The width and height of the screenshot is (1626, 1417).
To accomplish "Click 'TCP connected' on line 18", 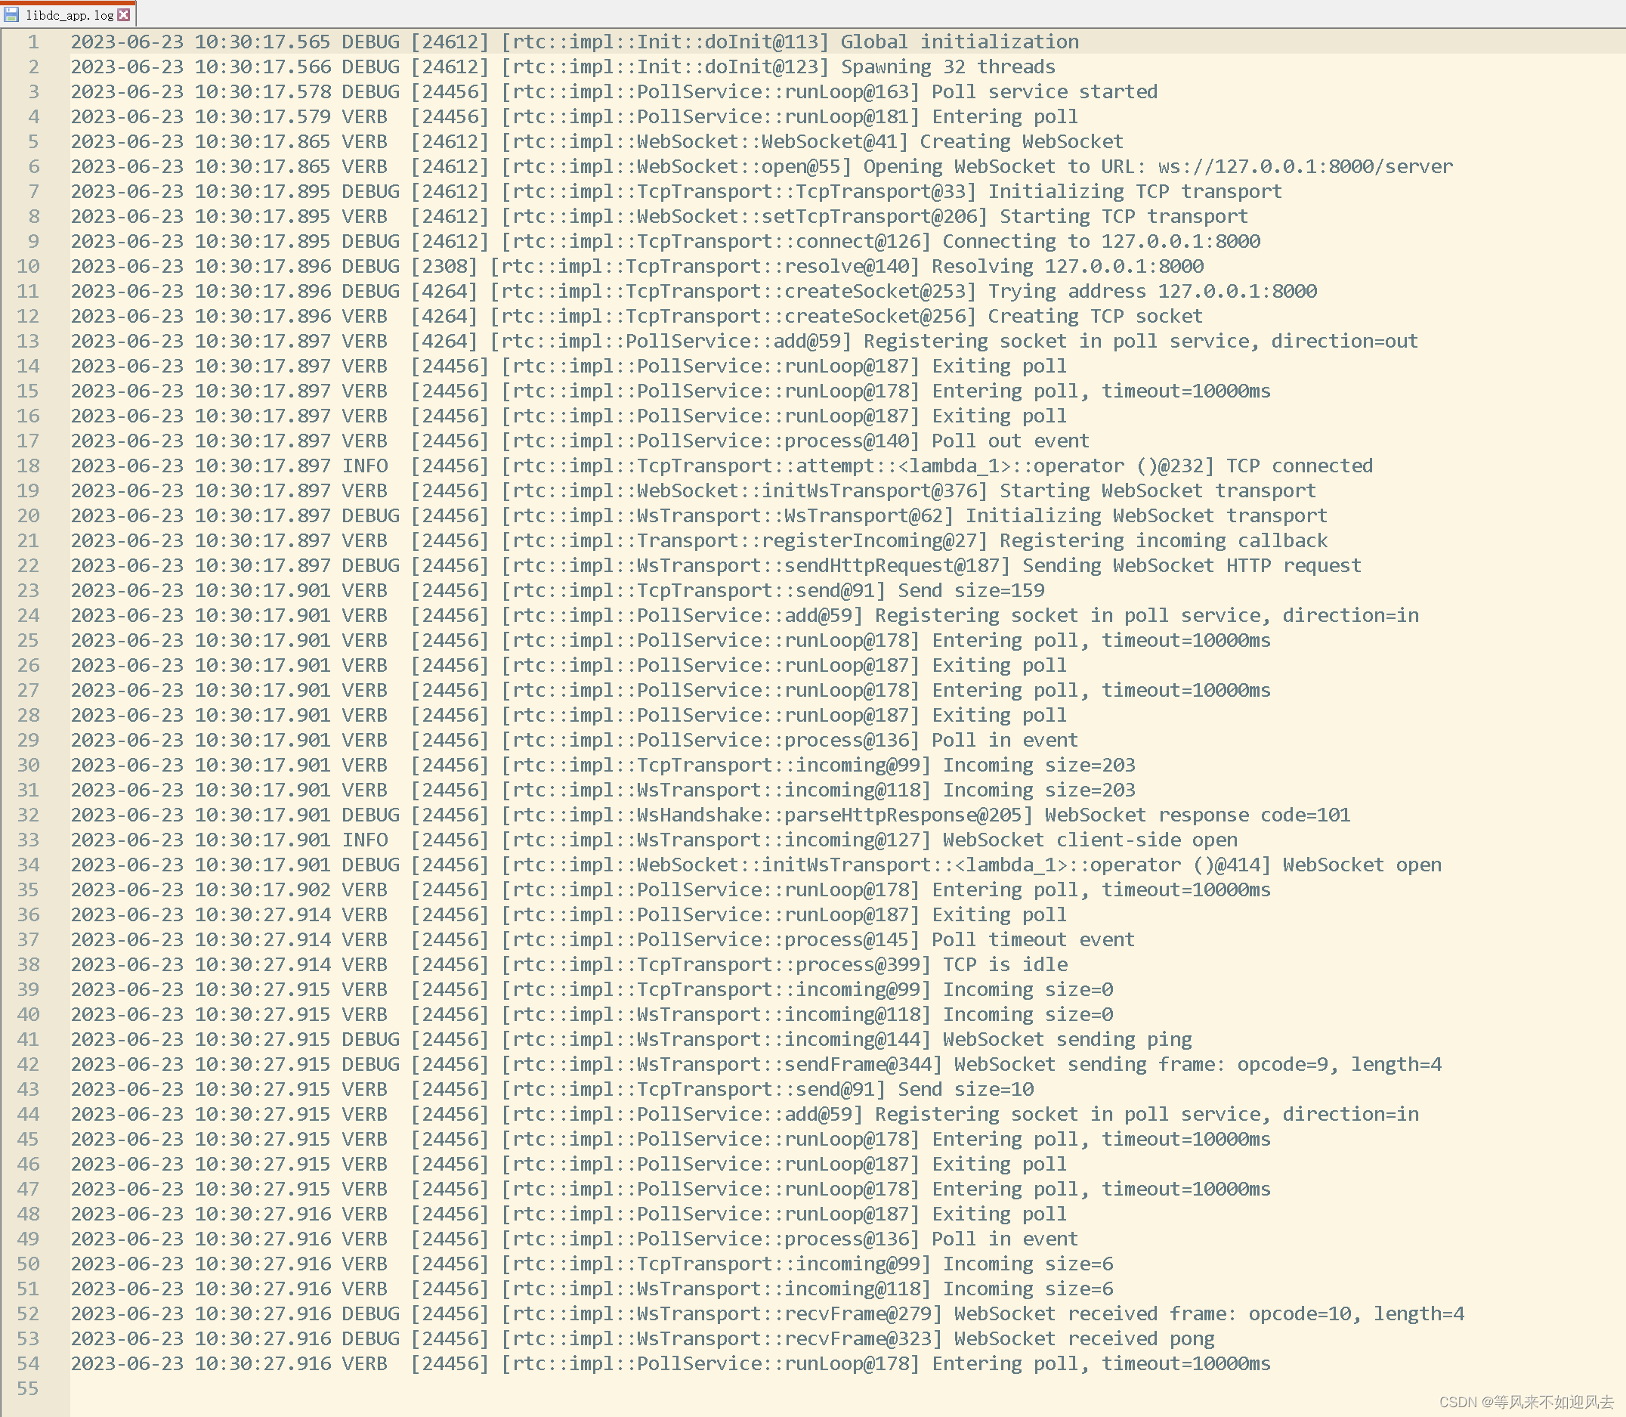I will [1299, 466].
